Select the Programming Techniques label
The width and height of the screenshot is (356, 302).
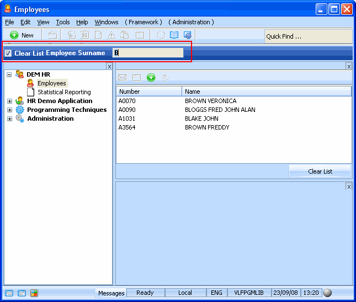pyautogui.click(x=67, y=110)
